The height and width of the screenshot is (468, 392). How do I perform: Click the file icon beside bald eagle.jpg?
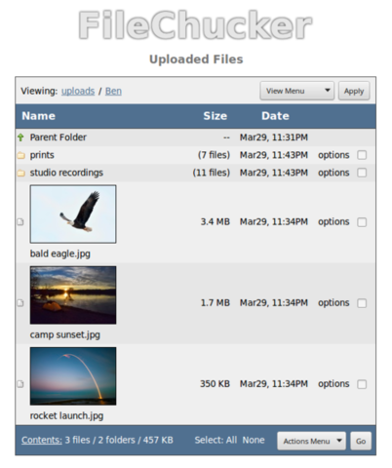[x=20, y=222]
